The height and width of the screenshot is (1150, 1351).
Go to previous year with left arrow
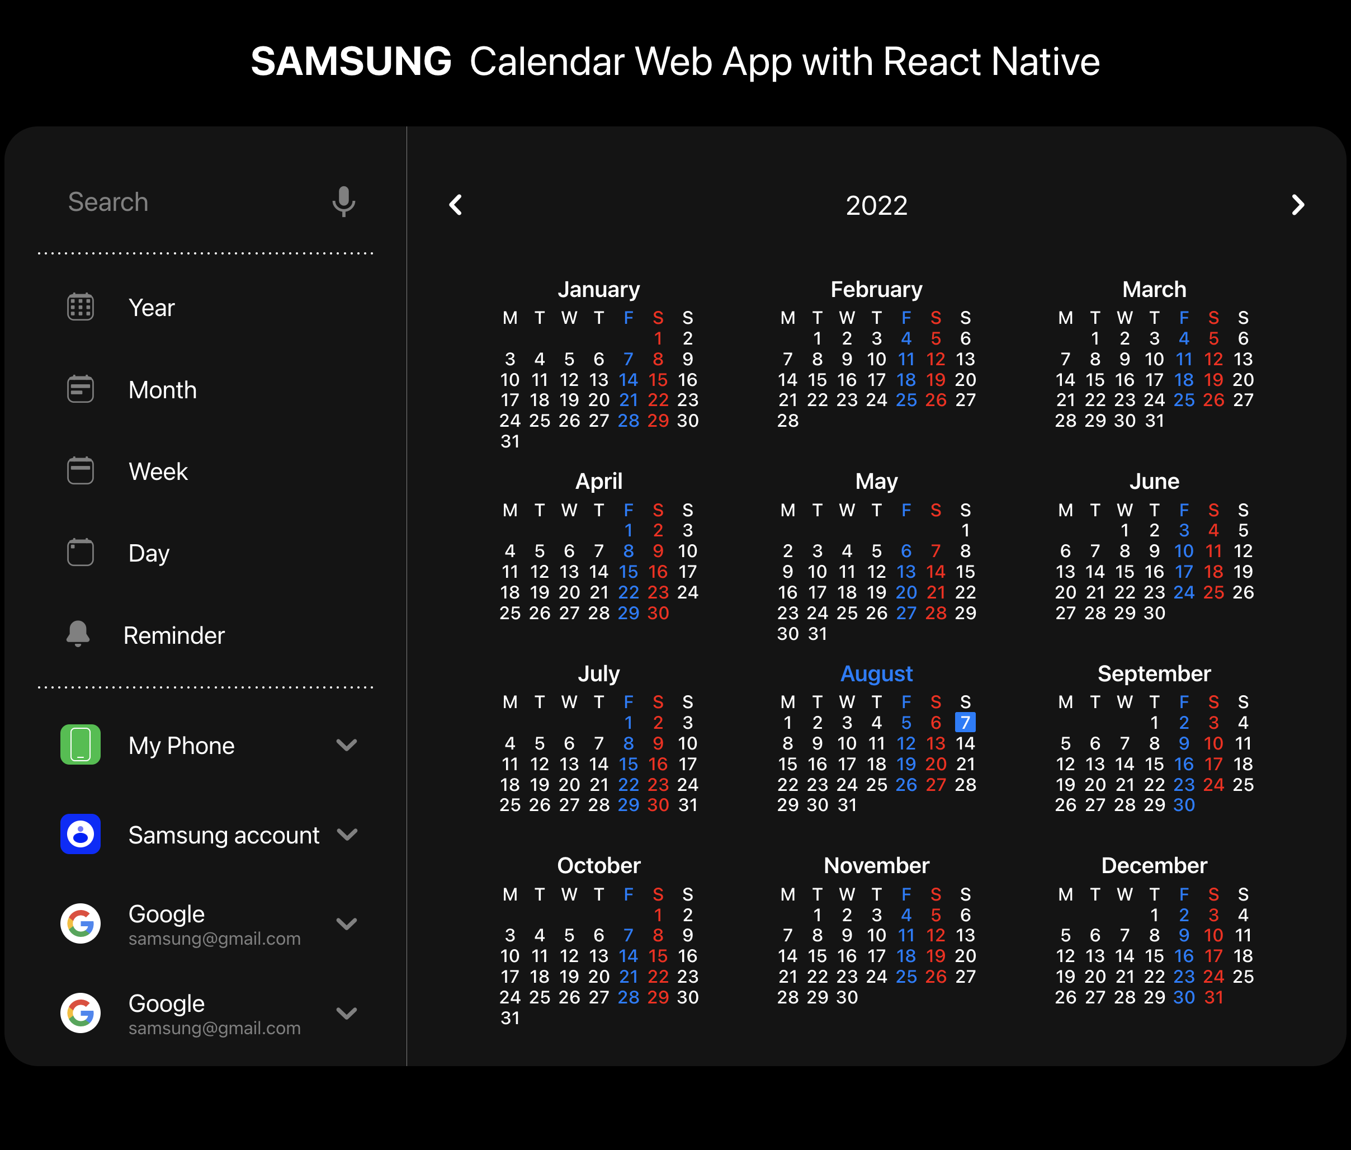(455, 205)
